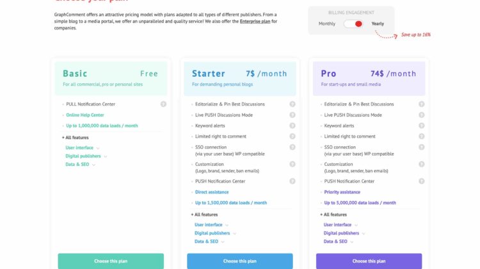The width and height of the screenshot is (480, 269).
Task: Choose the Starter plan button
Action: point(240,261)
